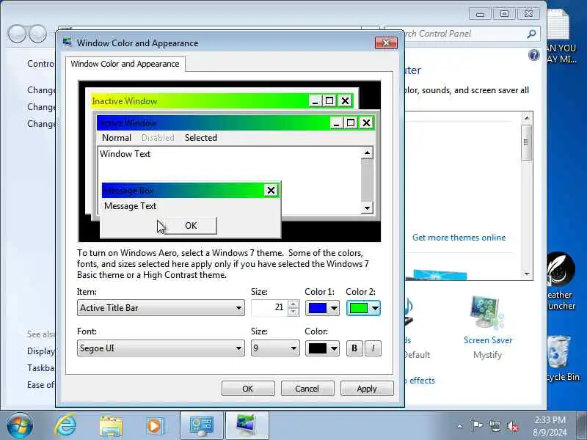The height and width of the screenshot is (440, 587).
Task: Click the help question mark icon
Action: click(x=534, y=56)
